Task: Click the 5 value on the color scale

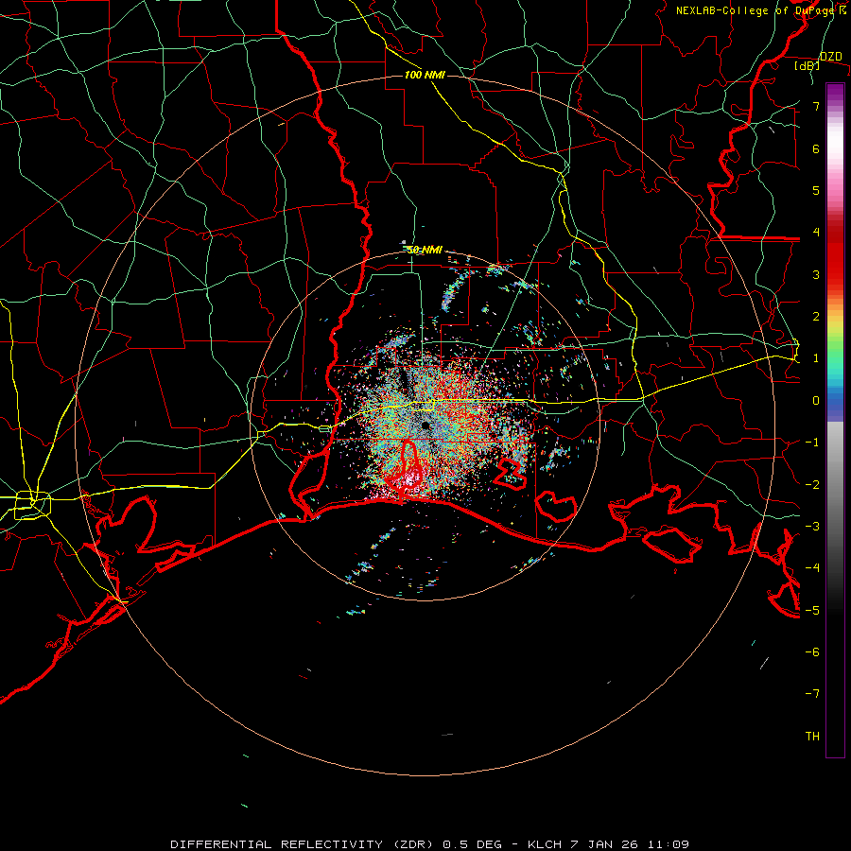Action: [816, 190]
